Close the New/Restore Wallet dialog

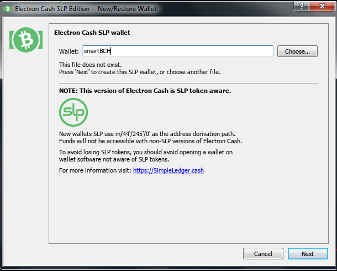click(x=322, y=6)
